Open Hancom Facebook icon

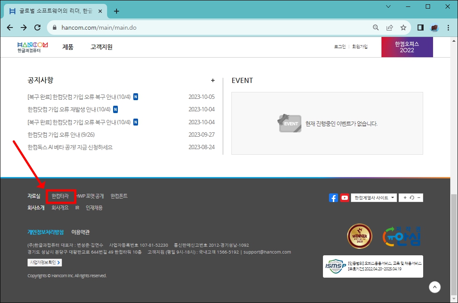(333, 198)
